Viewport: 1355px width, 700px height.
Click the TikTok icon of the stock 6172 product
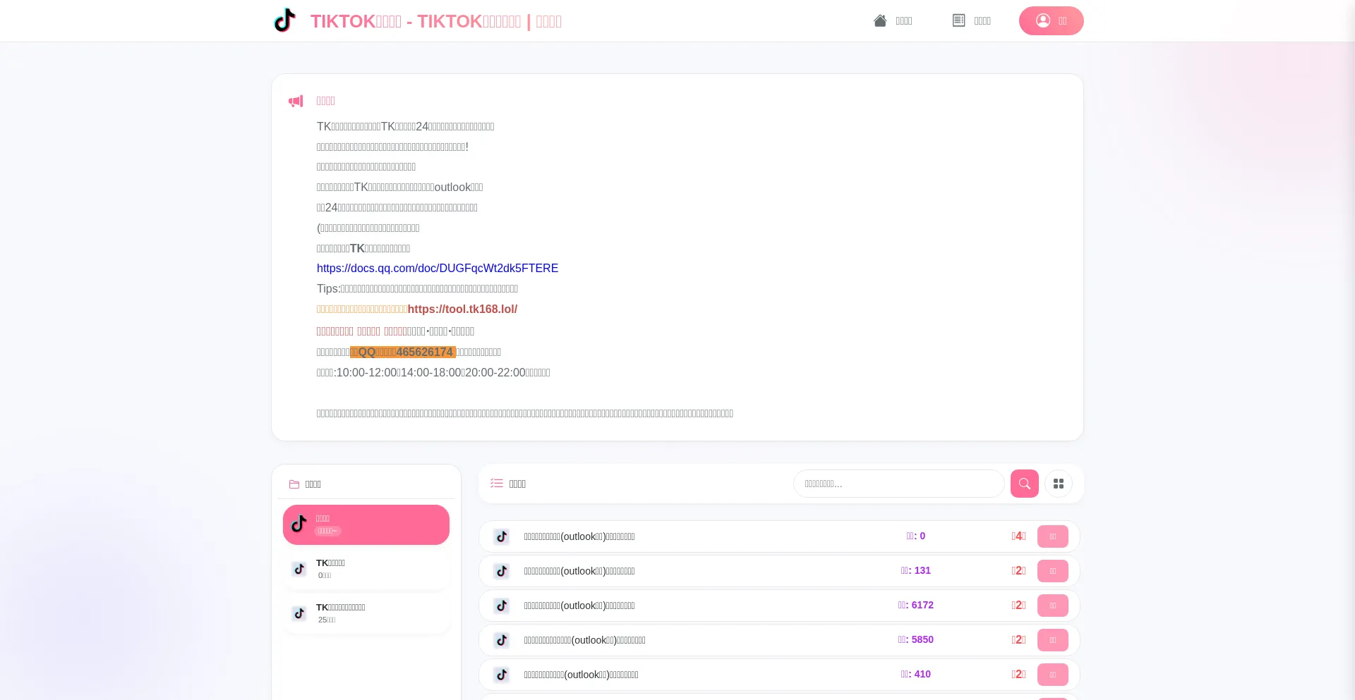(502, 606)
